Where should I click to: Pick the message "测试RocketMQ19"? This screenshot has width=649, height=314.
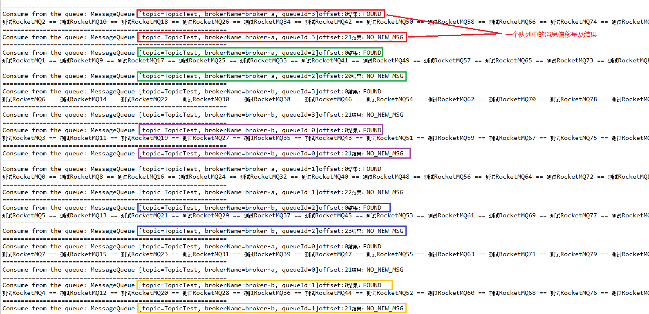click(x=145, y=138)
